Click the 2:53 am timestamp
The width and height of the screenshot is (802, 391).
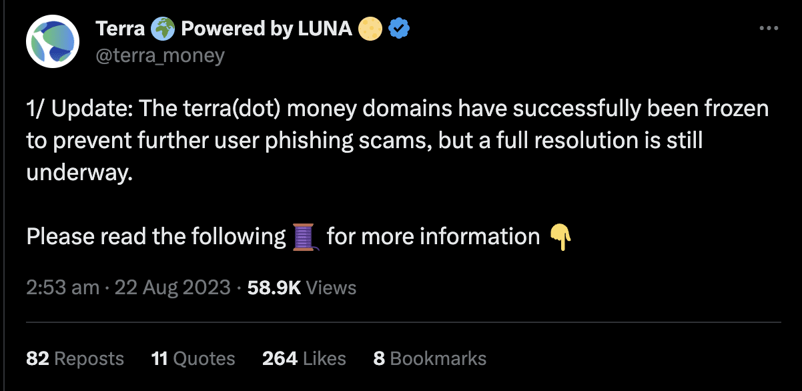(x=63, y=288)
